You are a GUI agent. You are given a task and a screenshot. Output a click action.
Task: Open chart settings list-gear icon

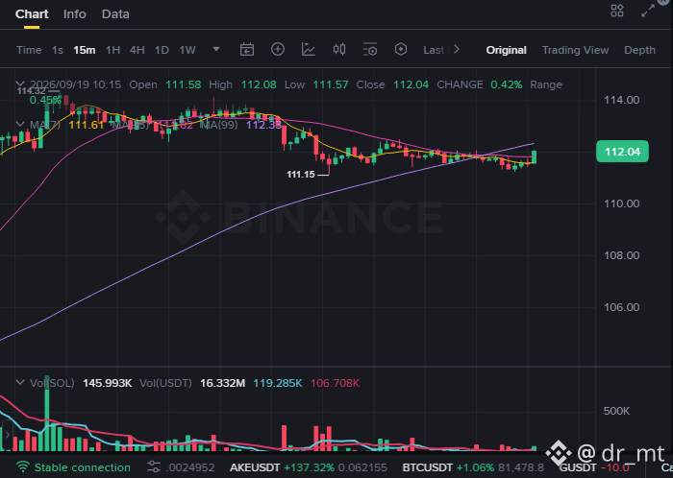click(x=370, y=50)
